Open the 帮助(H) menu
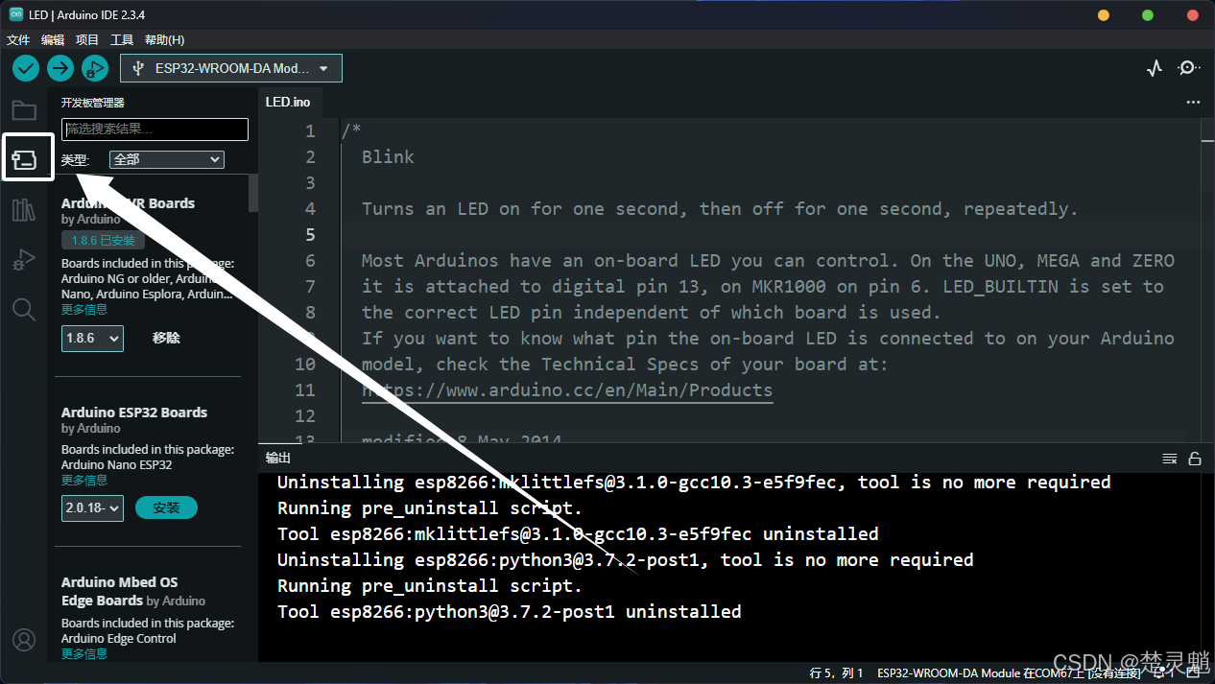The image size is (1215, 684). coord(164,40)
